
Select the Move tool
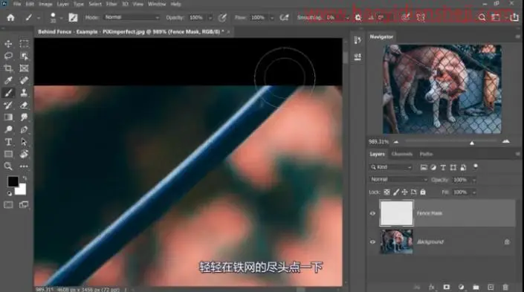click(8, 44)
